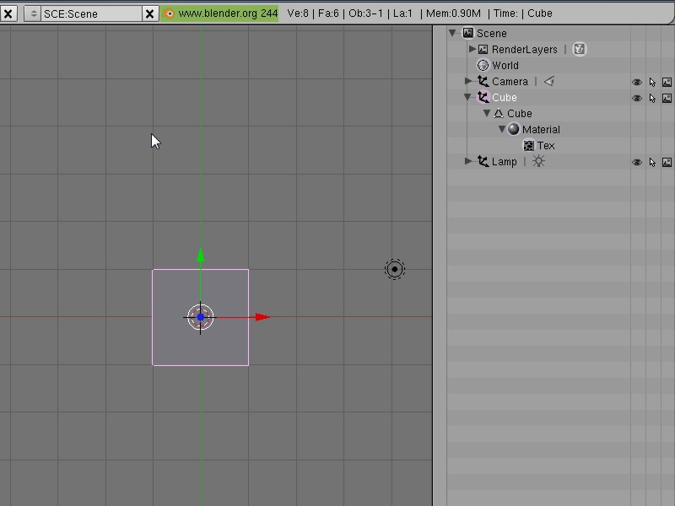Viewport: 675px width, 506px height.
Task: Click the Cube mesh triangle icon
Action: click(x=499, y=113)
